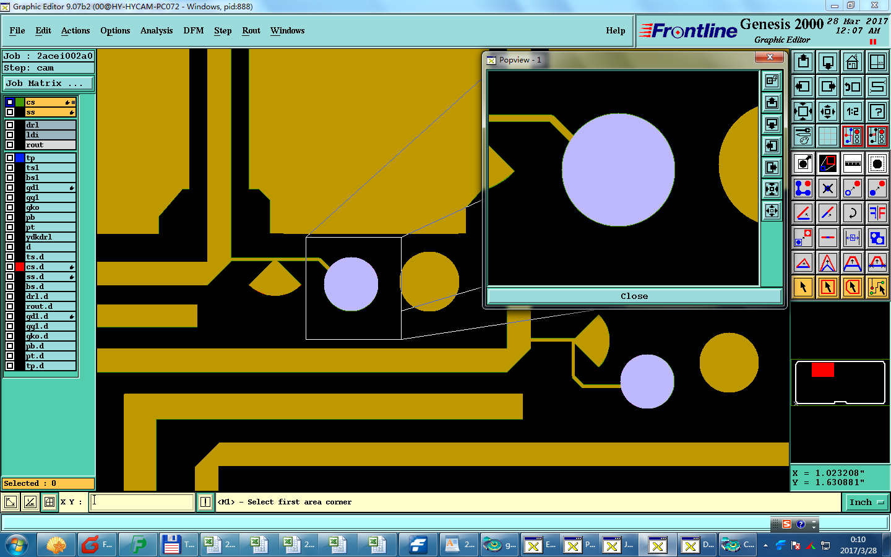Click the red overview marker in the navigation thumbnail
Screen dimensions: 891x557
click(x=823, y=370)
